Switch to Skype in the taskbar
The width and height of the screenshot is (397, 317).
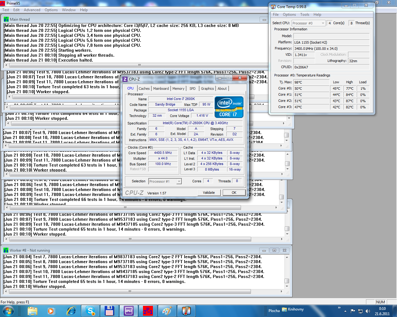pyautogui.click(x=90, y=311)
